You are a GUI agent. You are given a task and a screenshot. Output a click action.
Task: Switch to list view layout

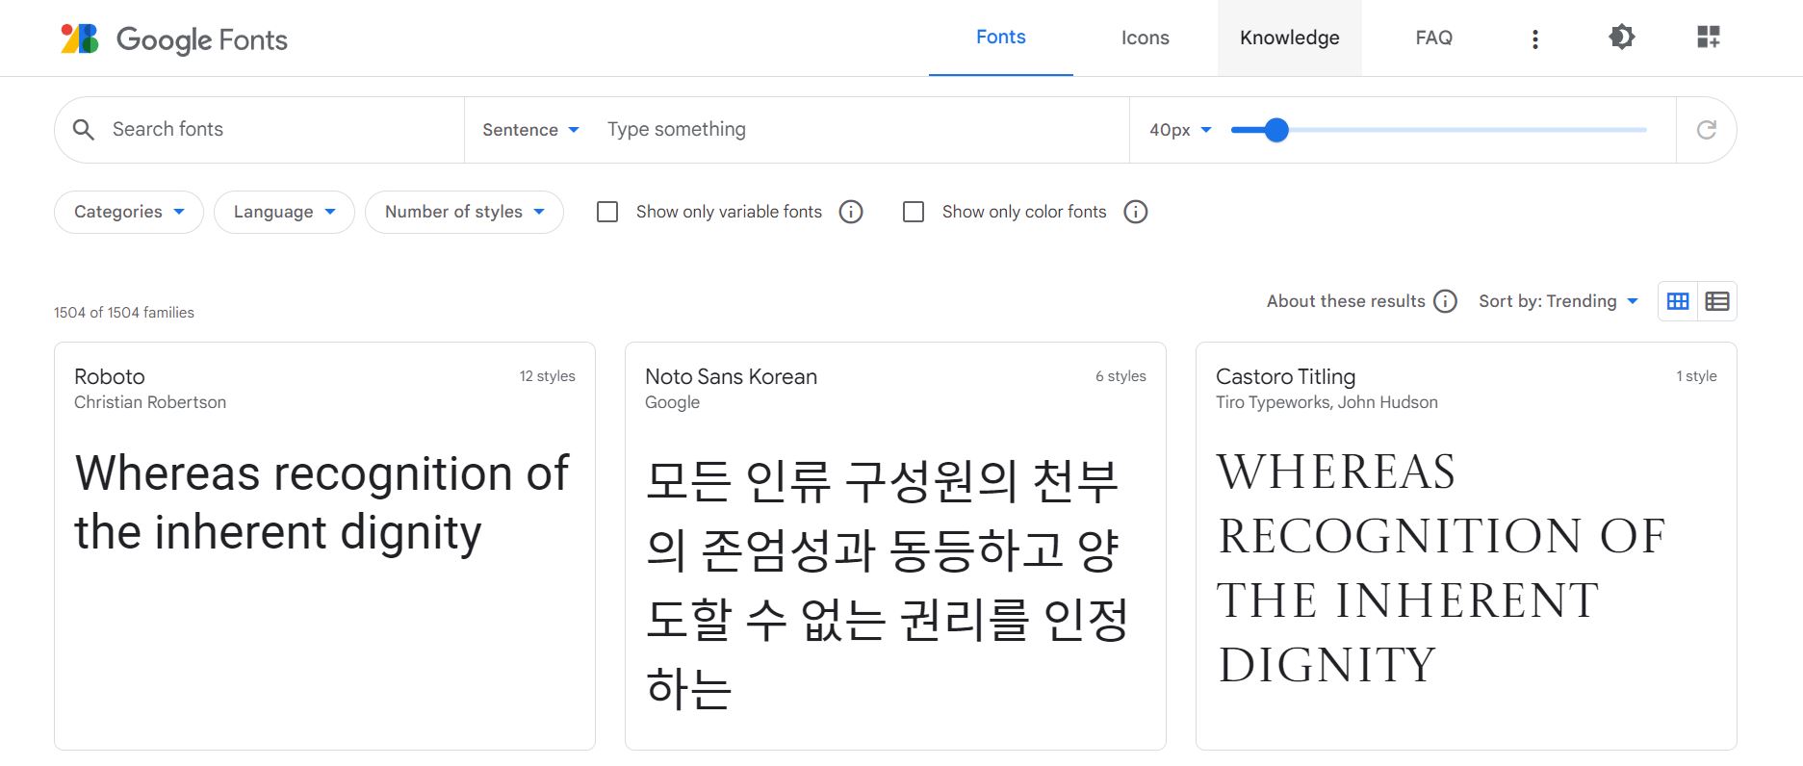pos(1717,301)
